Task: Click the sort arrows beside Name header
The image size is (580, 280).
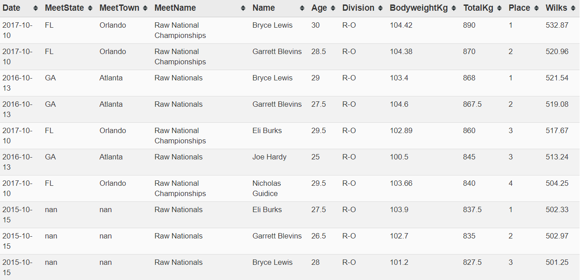Action: coord(302,8)
